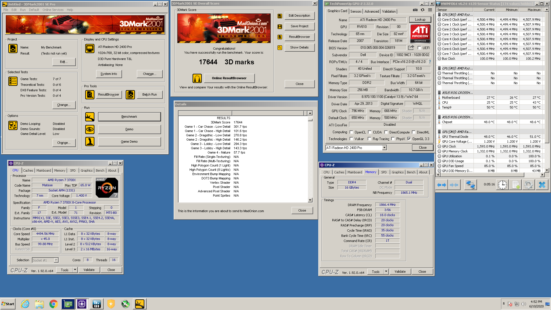Click HWiNFO horizontal scrollbar right arrow
Viewport: 551px width, 310px height.
(542, 175)
